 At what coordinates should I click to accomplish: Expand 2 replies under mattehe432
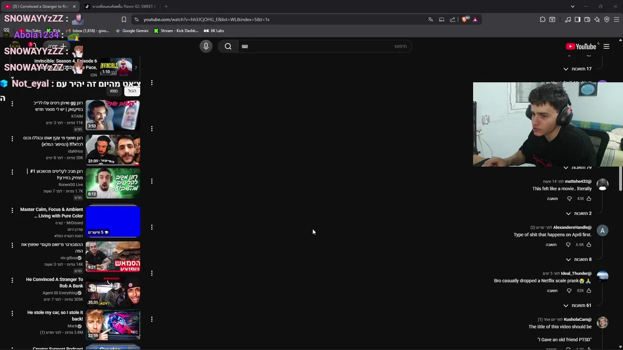click(x=579, y=213)
